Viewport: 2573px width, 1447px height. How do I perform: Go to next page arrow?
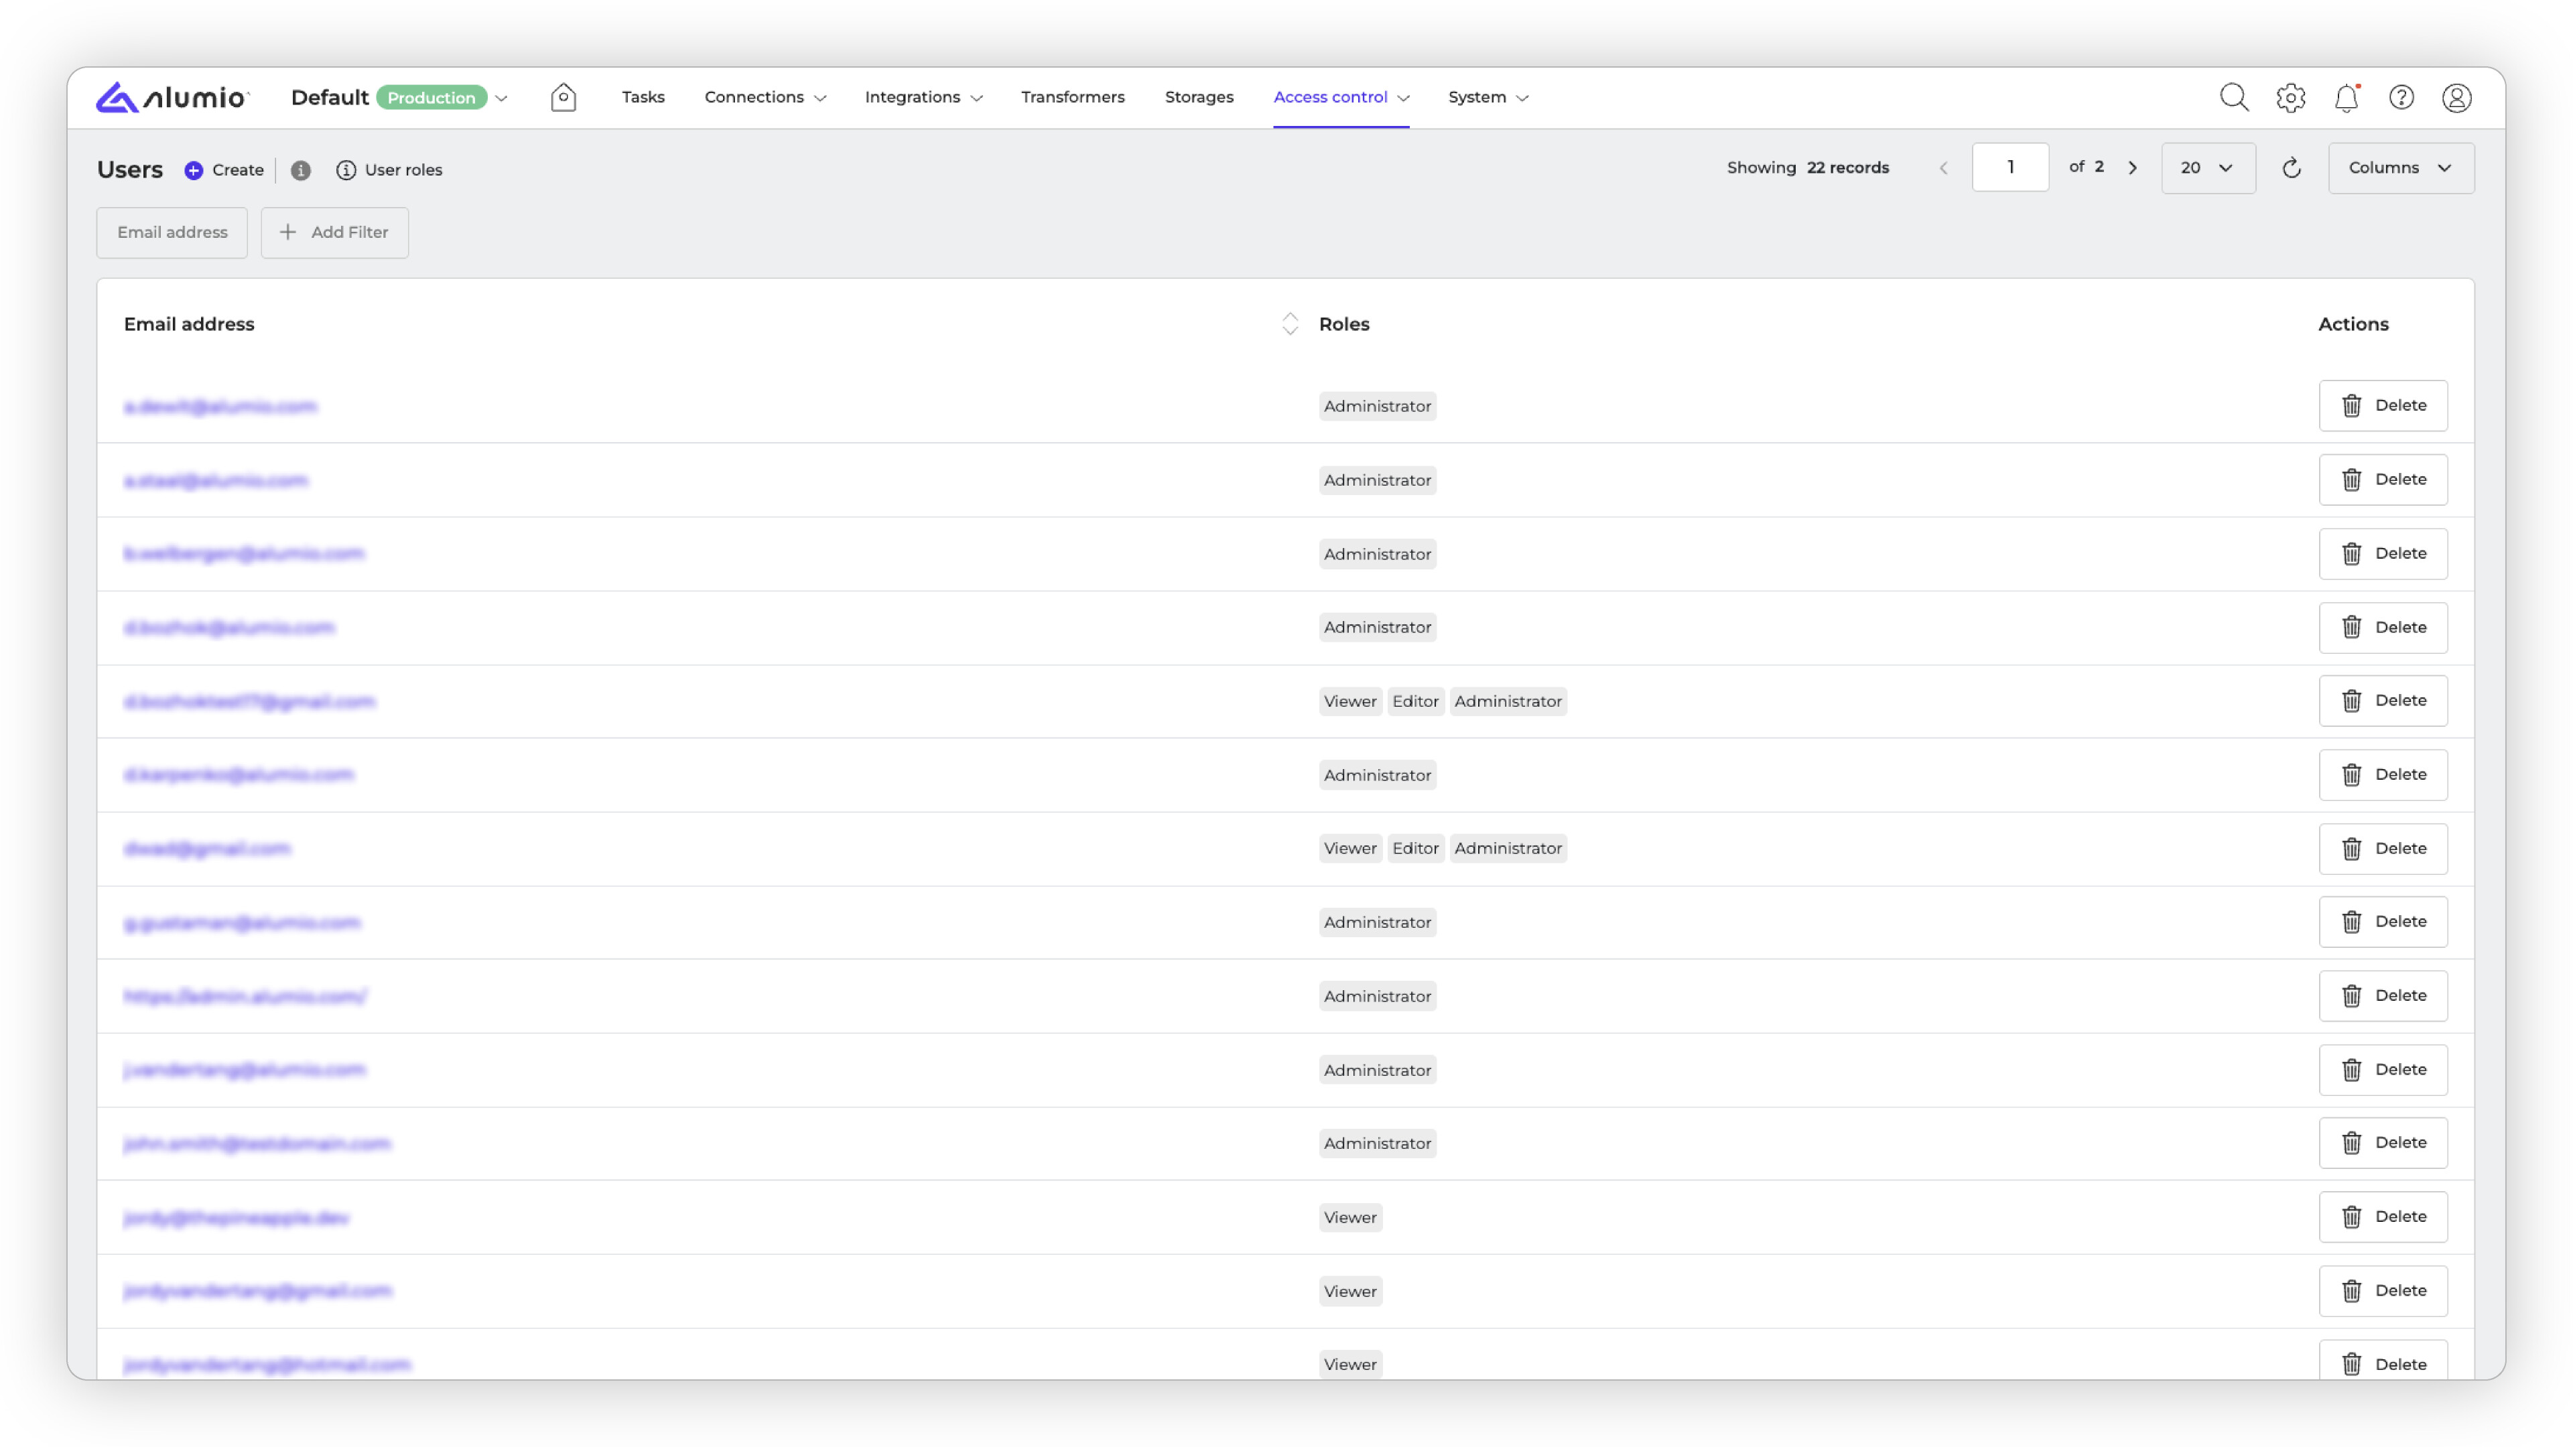pyautogui.click(x=2133, y=167)
